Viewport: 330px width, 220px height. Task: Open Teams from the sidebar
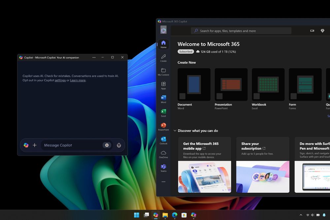pos(163,168)
